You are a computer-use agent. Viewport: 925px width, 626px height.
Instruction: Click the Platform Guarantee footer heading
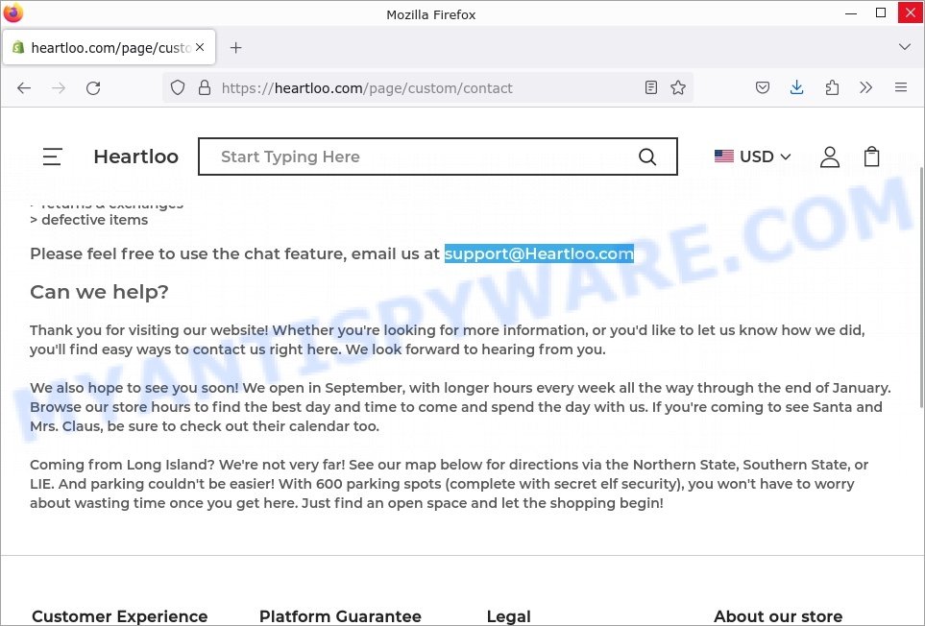(340, 616)
